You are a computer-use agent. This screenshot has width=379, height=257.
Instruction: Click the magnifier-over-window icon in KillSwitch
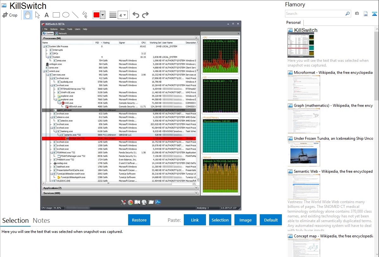[137, 202]
